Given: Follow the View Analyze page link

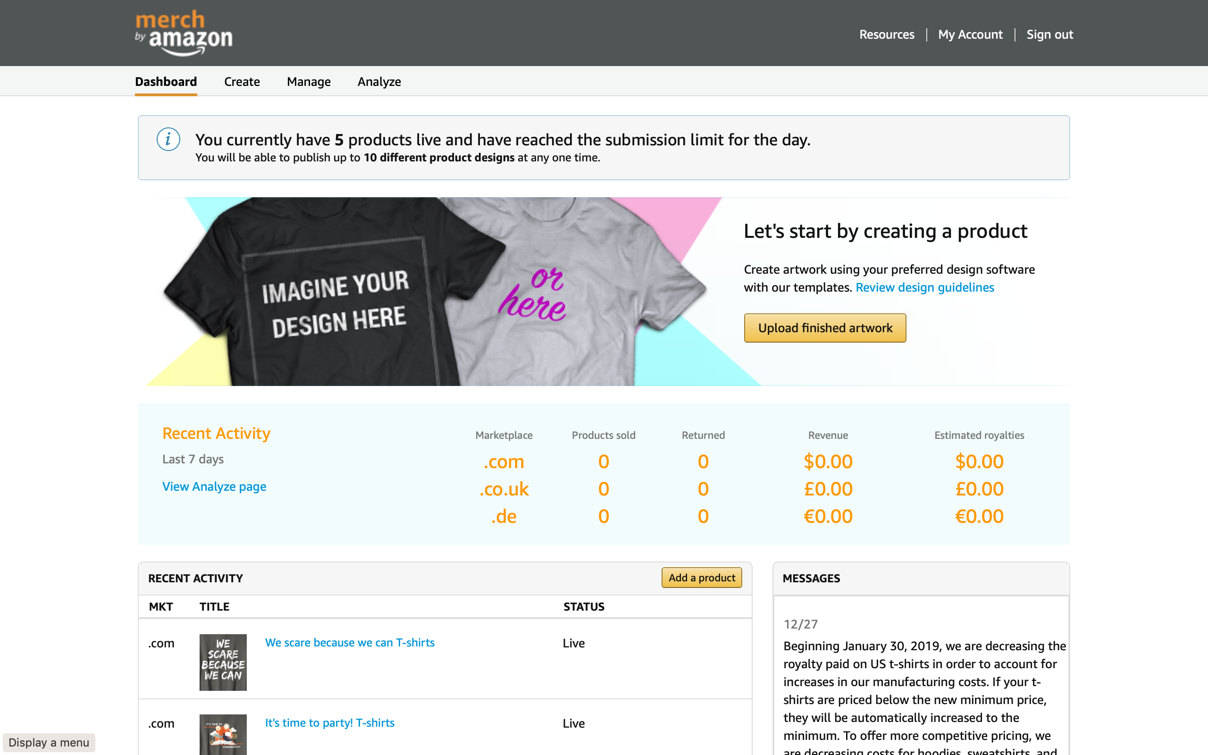Looking at the screenshot, I should point(214,487).
